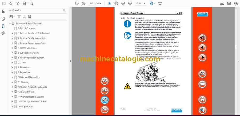Click the Sandvik logo in footer

[x=177, y=110]
